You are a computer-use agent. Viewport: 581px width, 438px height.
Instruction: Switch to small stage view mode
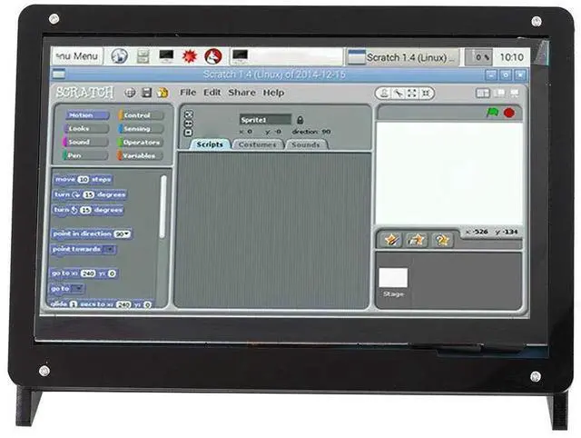coord(482,93)
